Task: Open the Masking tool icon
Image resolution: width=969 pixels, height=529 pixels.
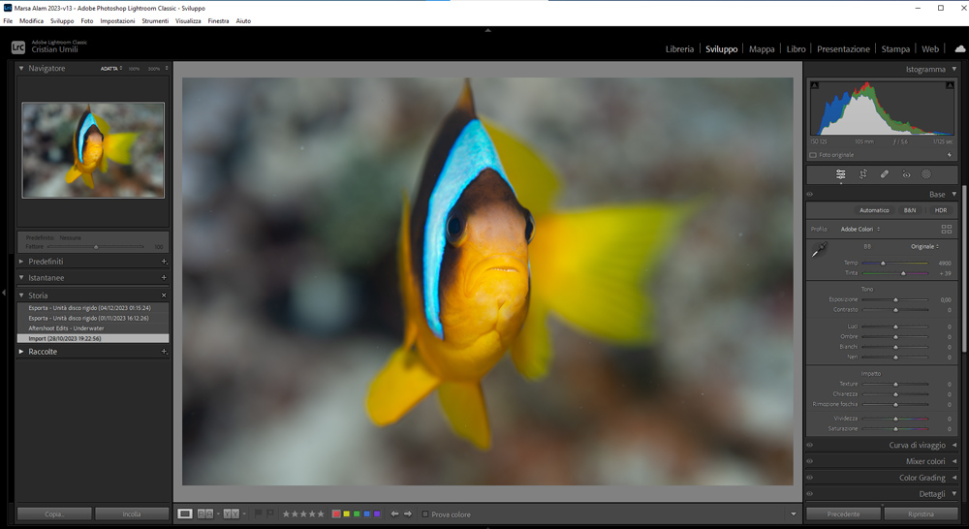Action: pos(926,174)
